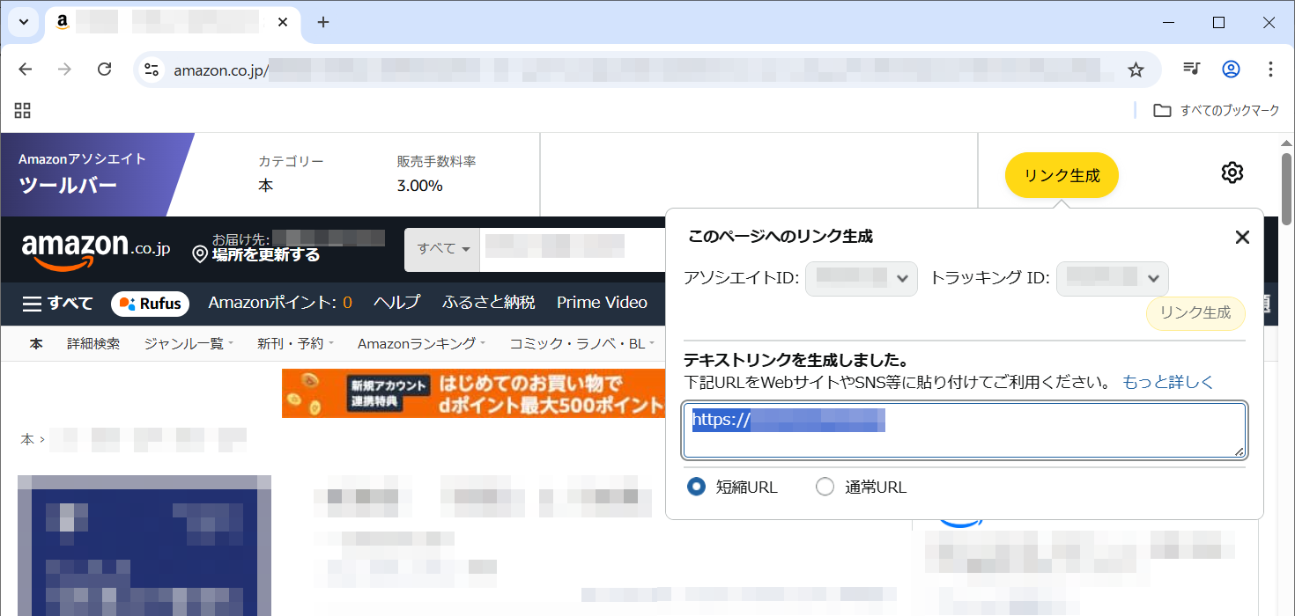Click the generated URL text area
The height and width of the screenshot is (616, 1295).
964,430
